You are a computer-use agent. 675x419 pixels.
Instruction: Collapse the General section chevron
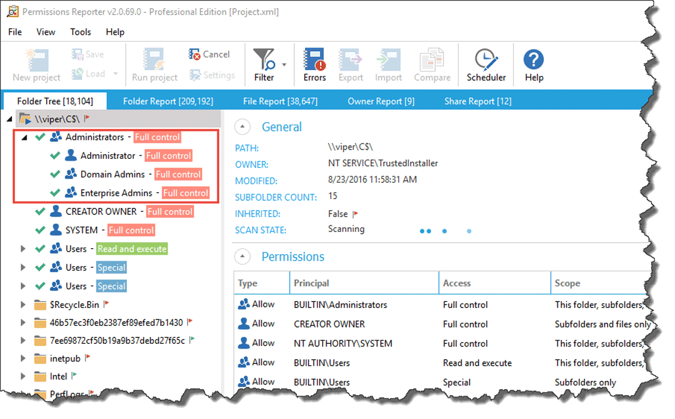coord(242,127)
